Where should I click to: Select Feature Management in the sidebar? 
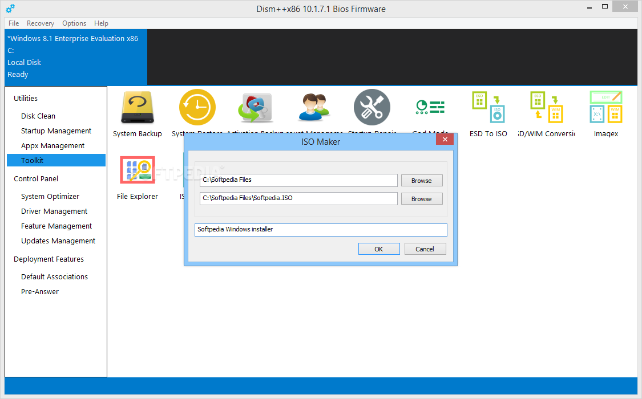pyautogui.click(x=56, y=226)
